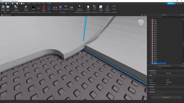Switch to the MODEL ribbon tab

pos(34,3)
